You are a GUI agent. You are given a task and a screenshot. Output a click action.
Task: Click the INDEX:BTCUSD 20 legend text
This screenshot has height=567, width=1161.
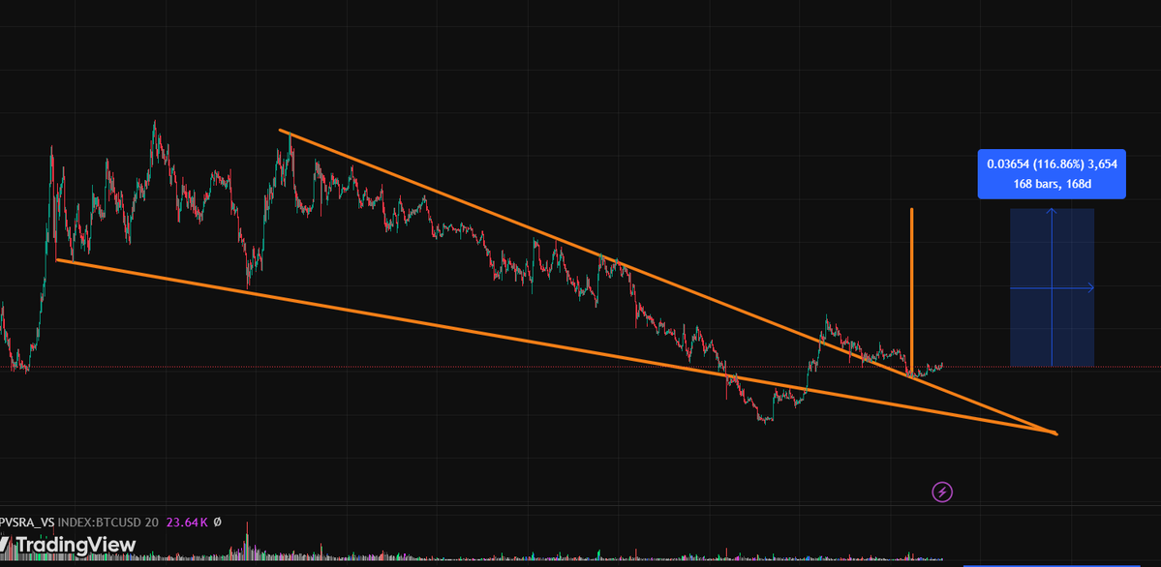tap(108, 522)
